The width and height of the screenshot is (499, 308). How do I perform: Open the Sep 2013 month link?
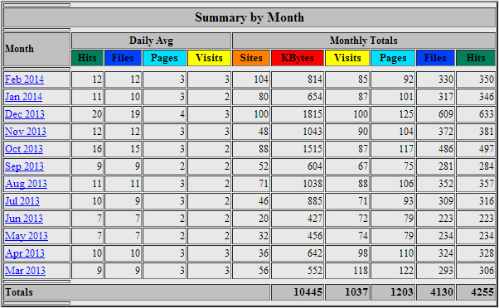click(x=25, y=166)
